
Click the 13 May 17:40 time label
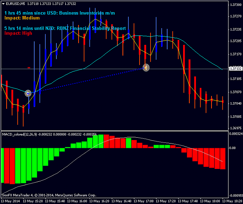(188, 201)
